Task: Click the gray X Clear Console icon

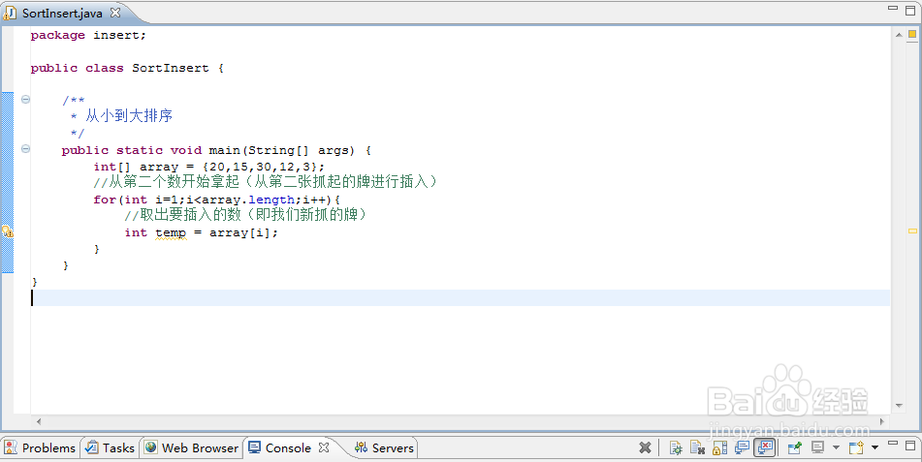Action: (645, 447)
